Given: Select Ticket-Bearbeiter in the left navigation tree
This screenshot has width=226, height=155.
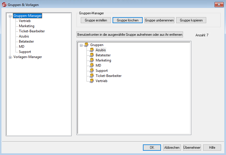Looking at the screenshot, I should [32, 31].
